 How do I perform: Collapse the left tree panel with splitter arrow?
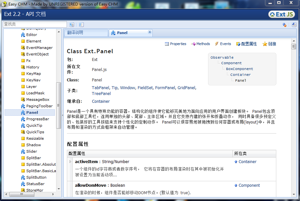click(63, 115)
